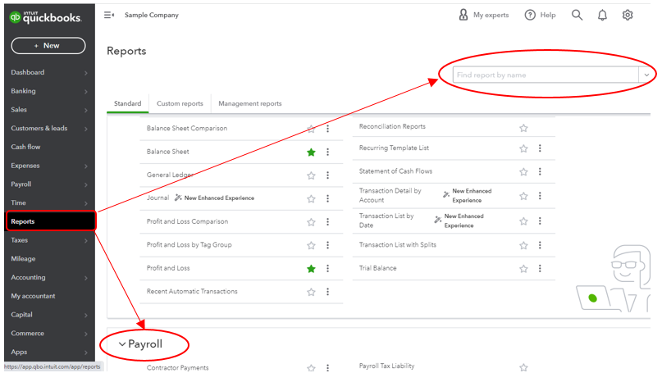Open the notifications bell
Viewport: 662px width, 373px height.
pyautogui.click(x=602, y=15)
